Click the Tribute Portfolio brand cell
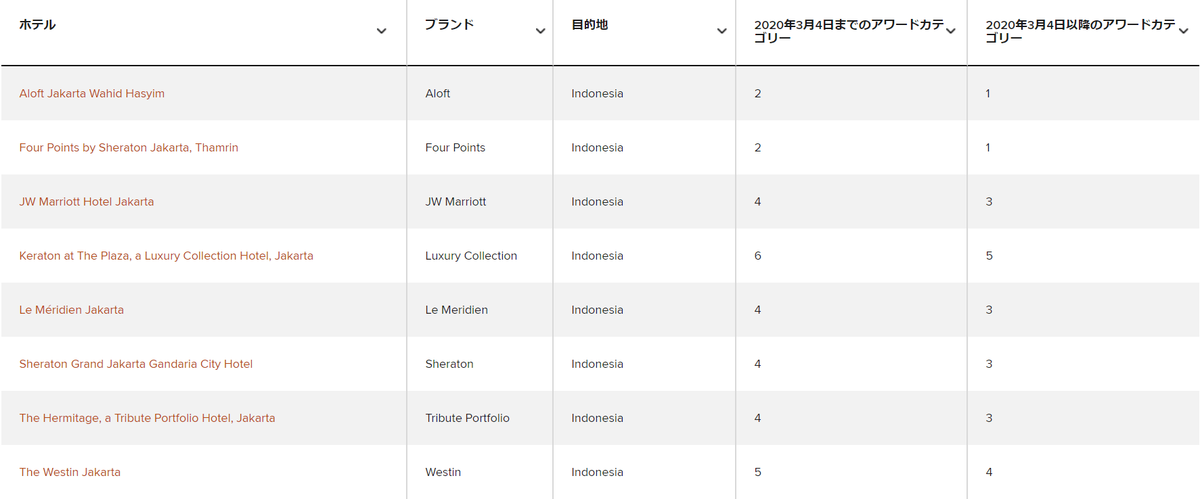Screen dimensions: 1200x499 pyautogui.click(x=467, y=418)
